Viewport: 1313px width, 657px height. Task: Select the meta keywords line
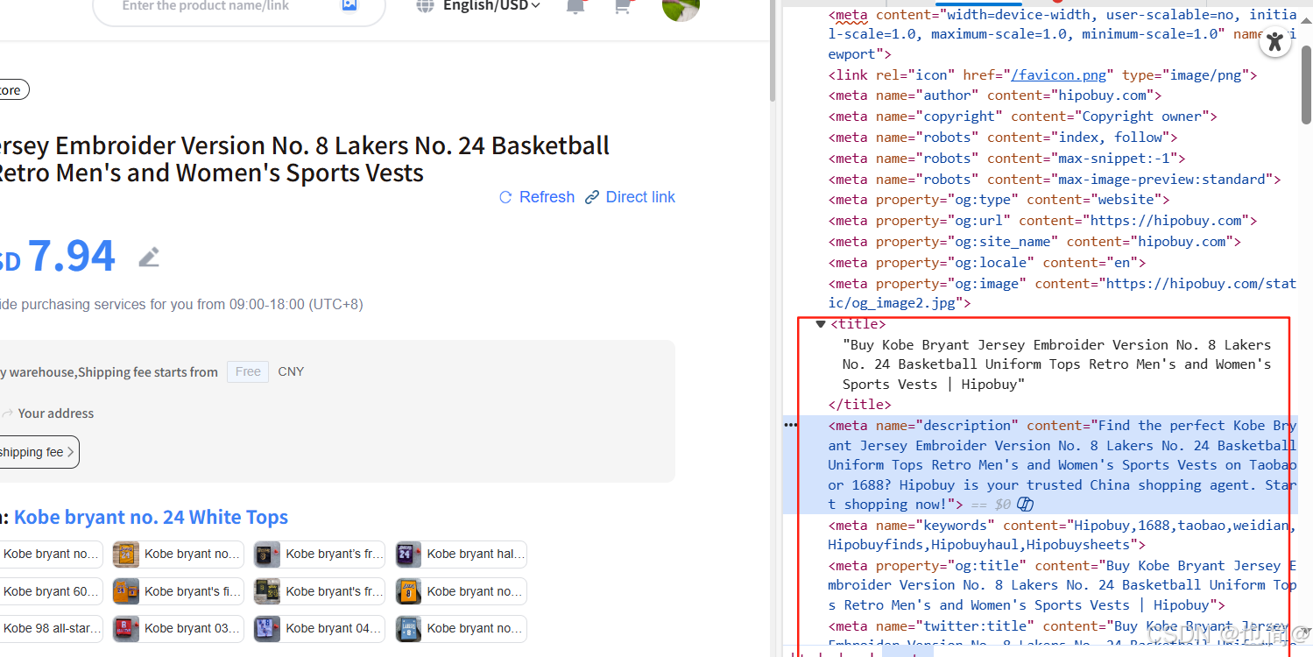[1062, 535]
